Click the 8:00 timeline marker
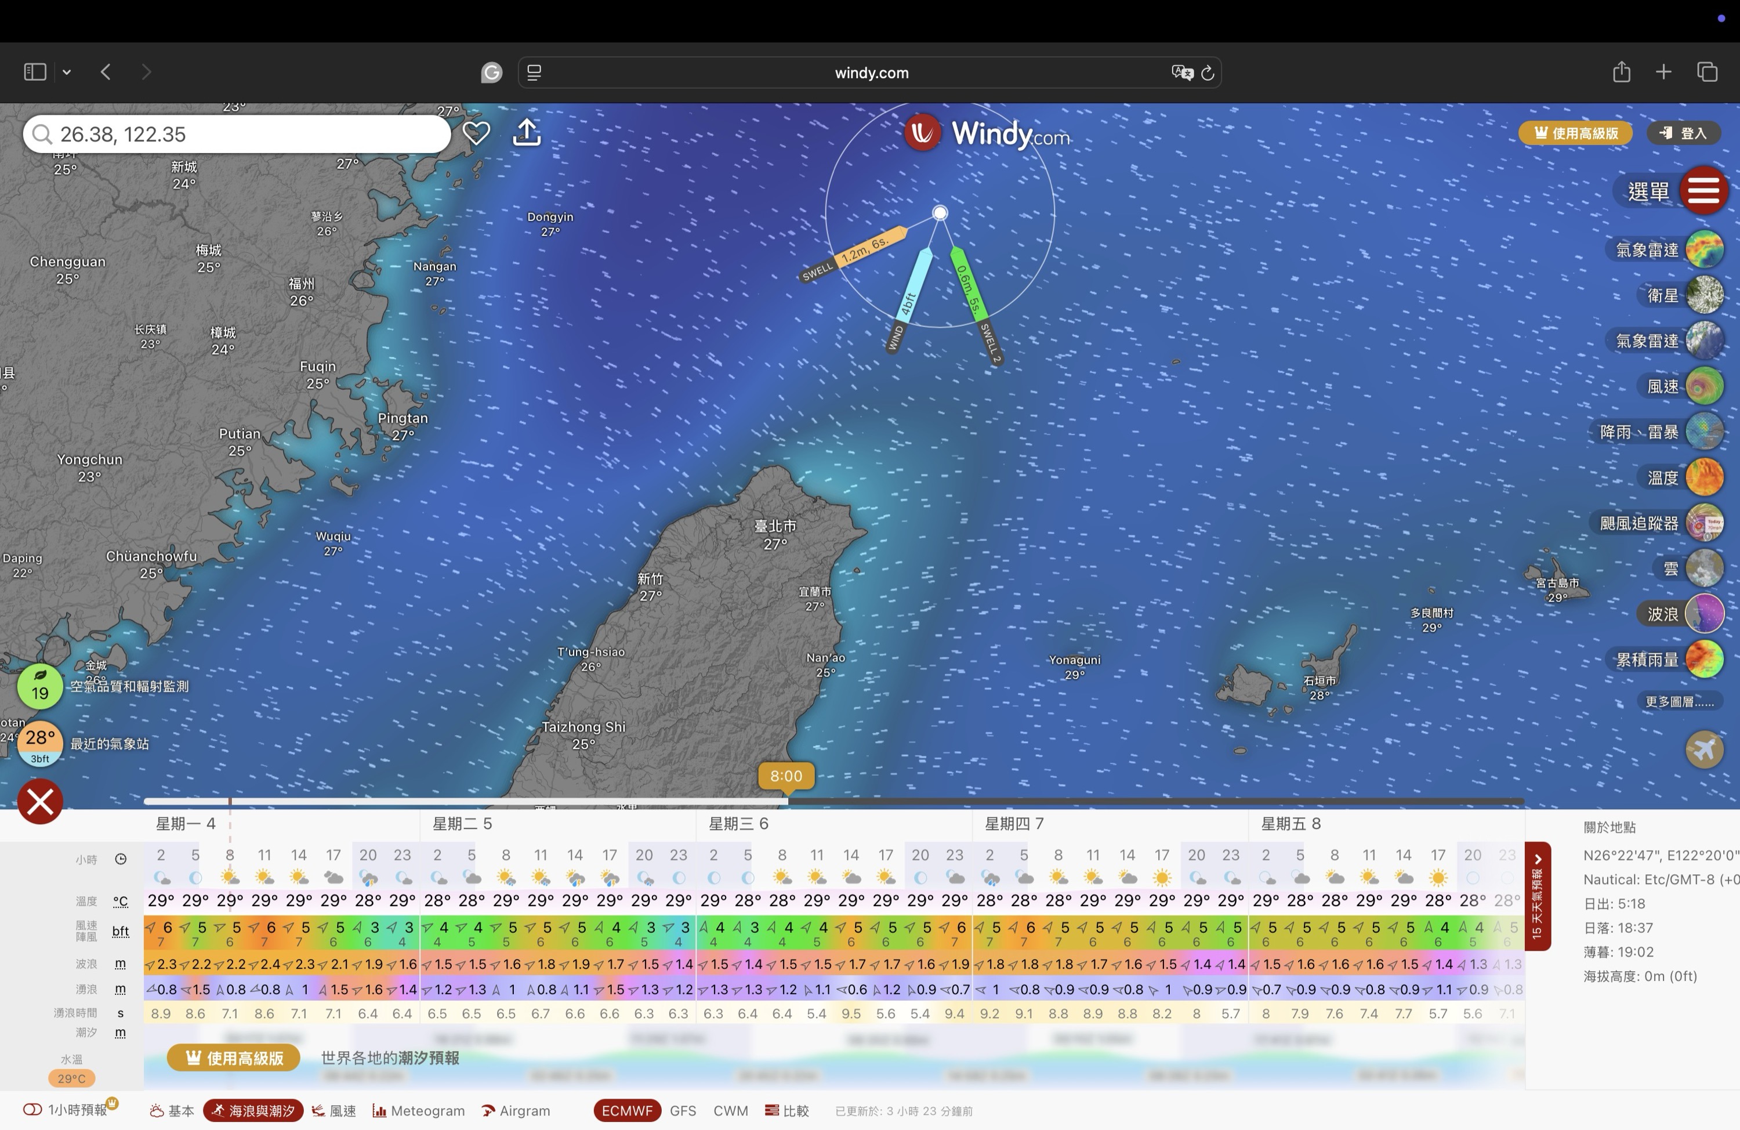Viewport: 1740px width, 1130px height. pyautogui.click(x=786, y=776)
